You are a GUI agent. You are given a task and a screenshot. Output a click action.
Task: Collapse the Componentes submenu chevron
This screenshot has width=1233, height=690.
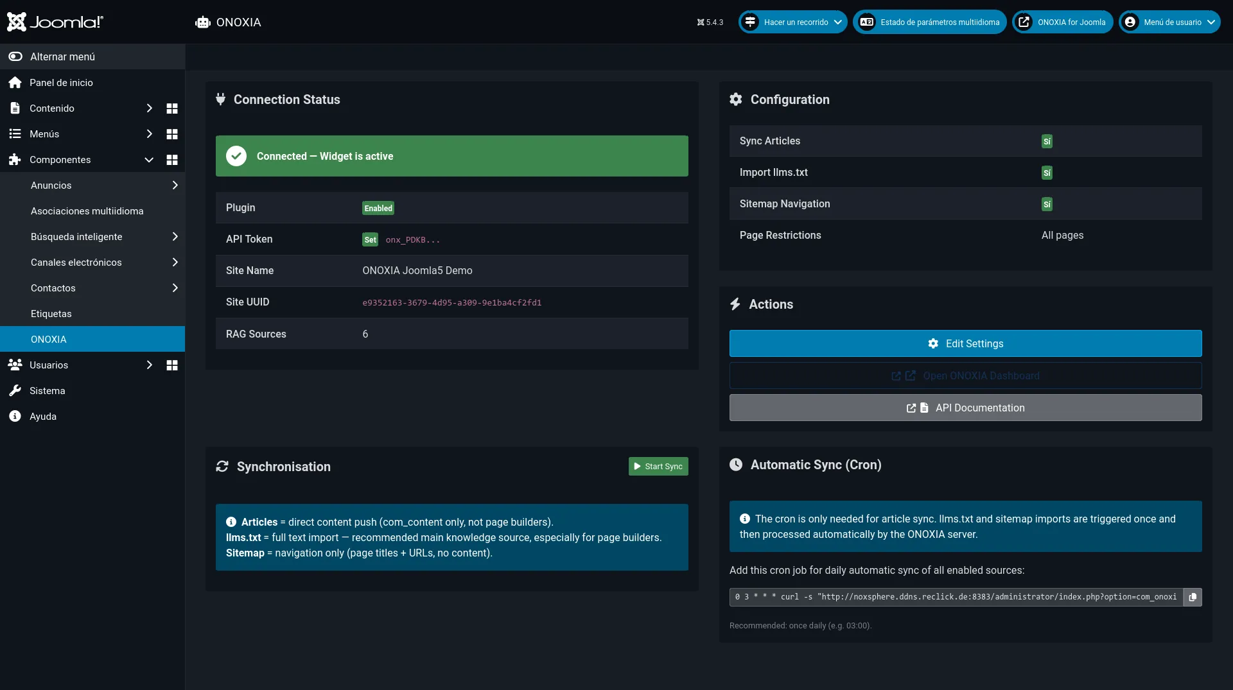tap(149, 159)
